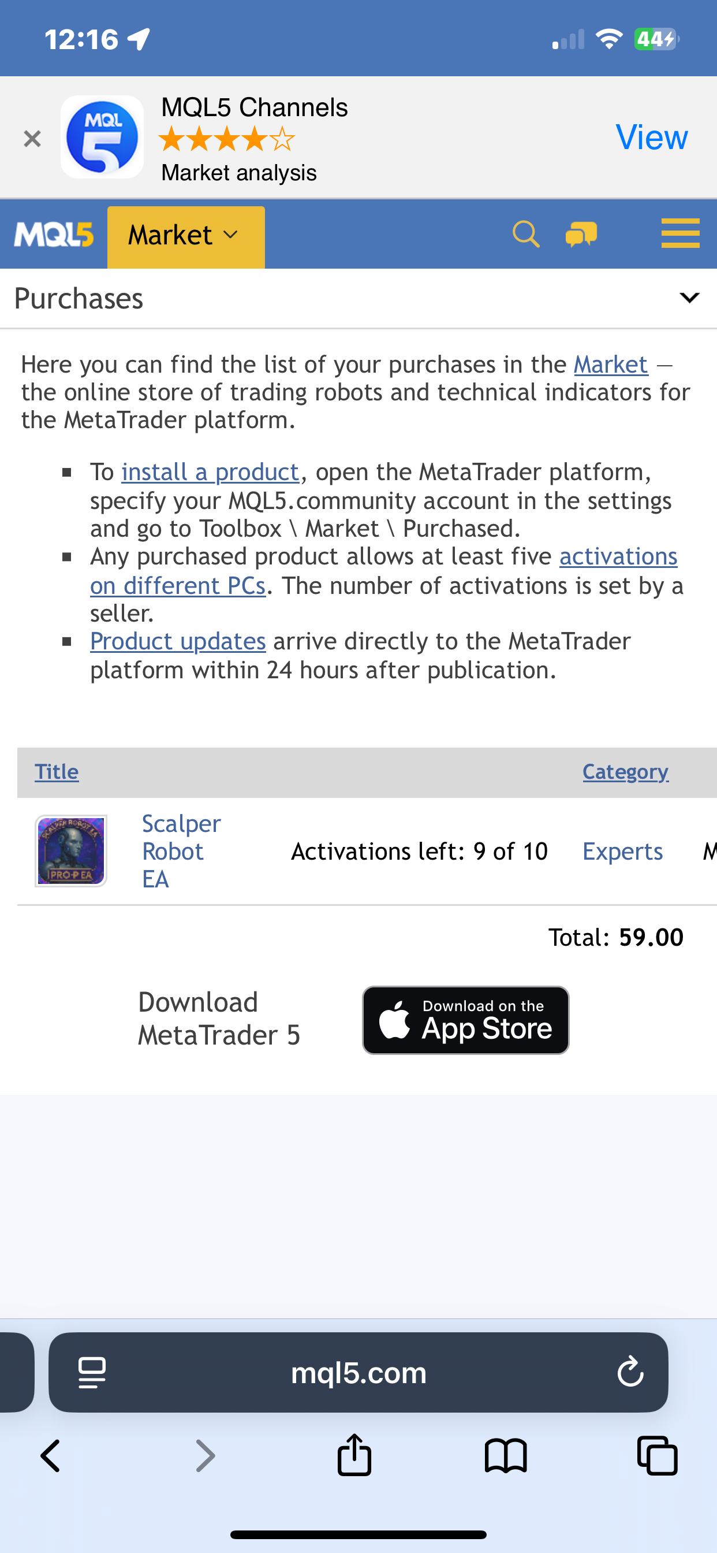Open the Scalper Robot EA thumbnail
This screenshot has height=1553, width=717.
(71, 850)
